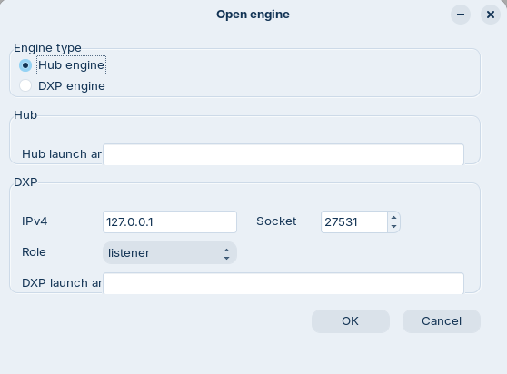Minimize the Open engine dialog
507x374 pixels.
click(x=461, y=15)
